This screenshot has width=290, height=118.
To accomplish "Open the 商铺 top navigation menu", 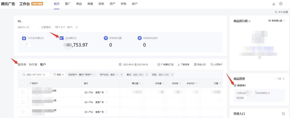I will [x=90, y=4].
